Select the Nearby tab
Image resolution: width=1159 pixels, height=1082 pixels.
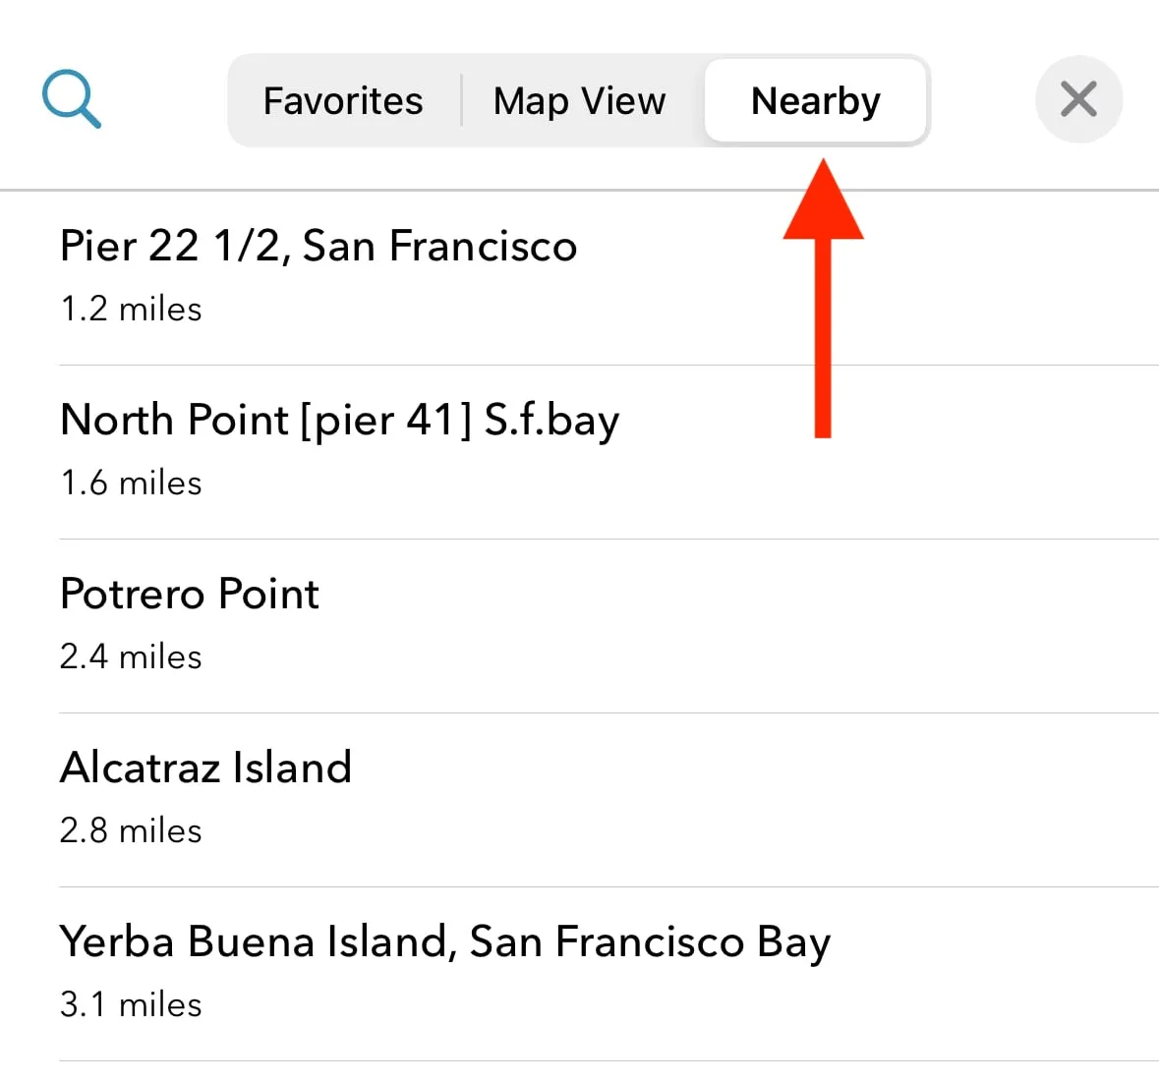click(x=815, y=101)
